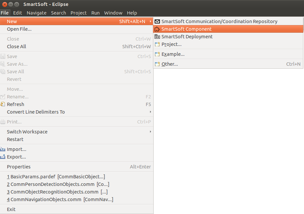Open the File menu
The width and height of the screenshot is (304, 214).
coord(5,13)
